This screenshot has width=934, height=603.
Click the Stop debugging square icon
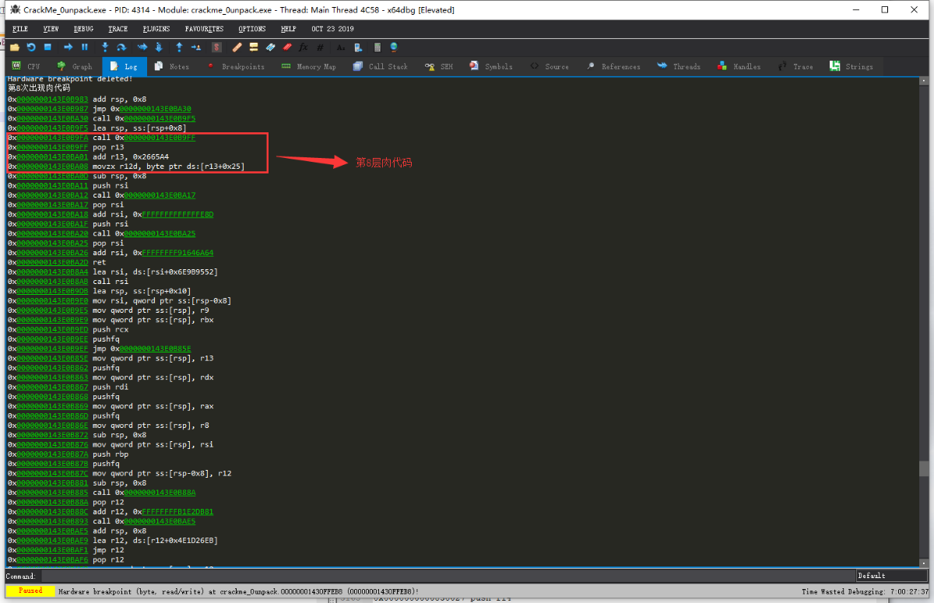[x=47, y=47]
